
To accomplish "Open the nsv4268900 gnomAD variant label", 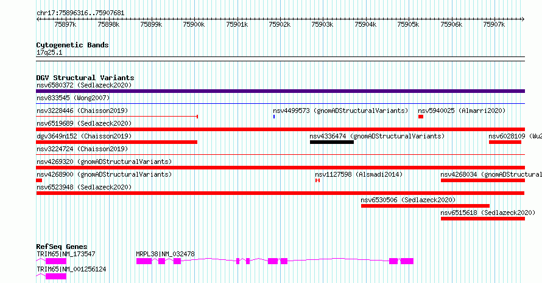I will pyautogui.click(x=104, y=174).
